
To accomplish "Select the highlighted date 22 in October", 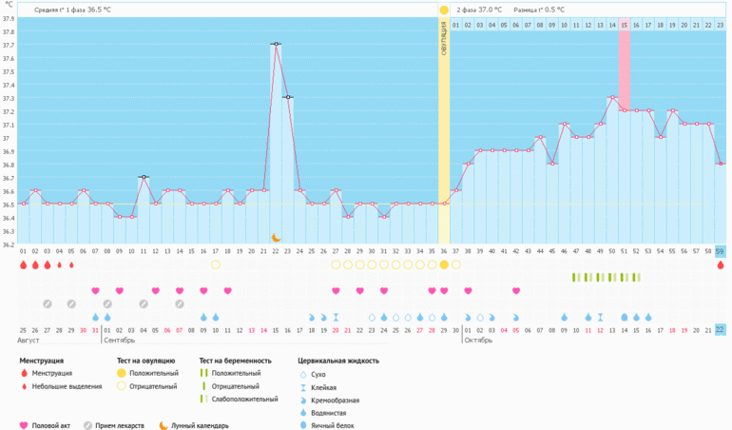I will (721, 329).
